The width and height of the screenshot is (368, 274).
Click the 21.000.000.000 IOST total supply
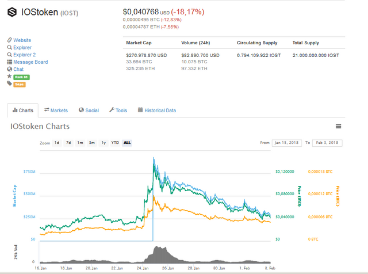[316, 55]
